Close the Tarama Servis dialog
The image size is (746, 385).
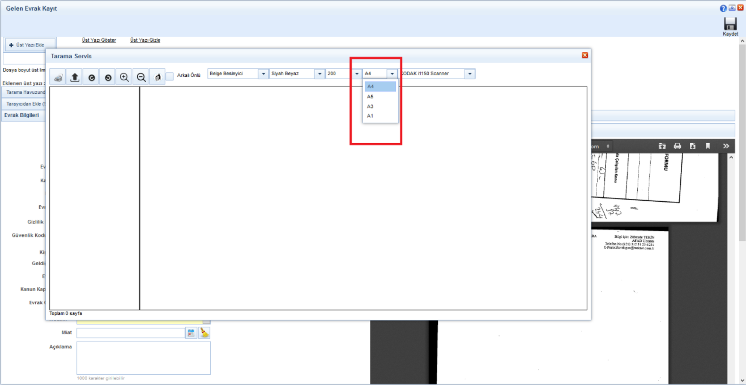585,55
